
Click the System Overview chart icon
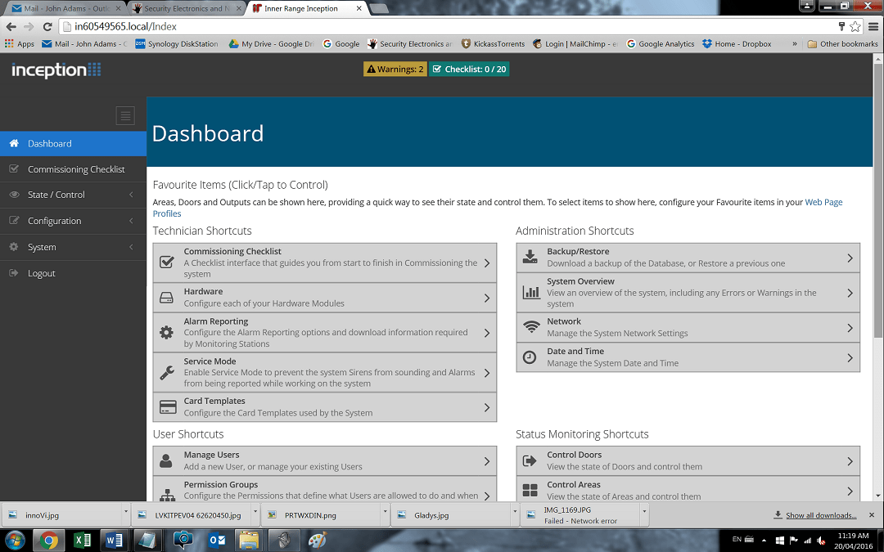pos(530,293)
